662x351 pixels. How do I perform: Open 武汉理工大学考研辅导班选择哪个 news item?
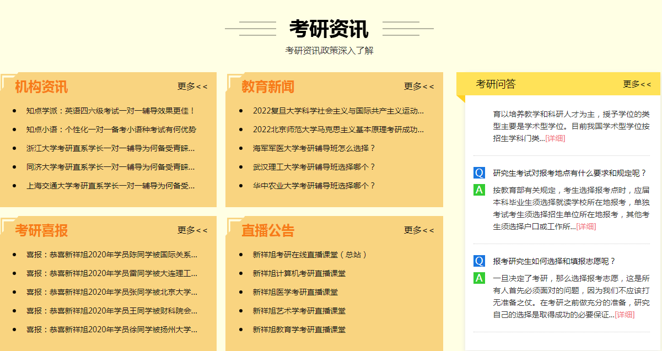click(x=314, y=167)
